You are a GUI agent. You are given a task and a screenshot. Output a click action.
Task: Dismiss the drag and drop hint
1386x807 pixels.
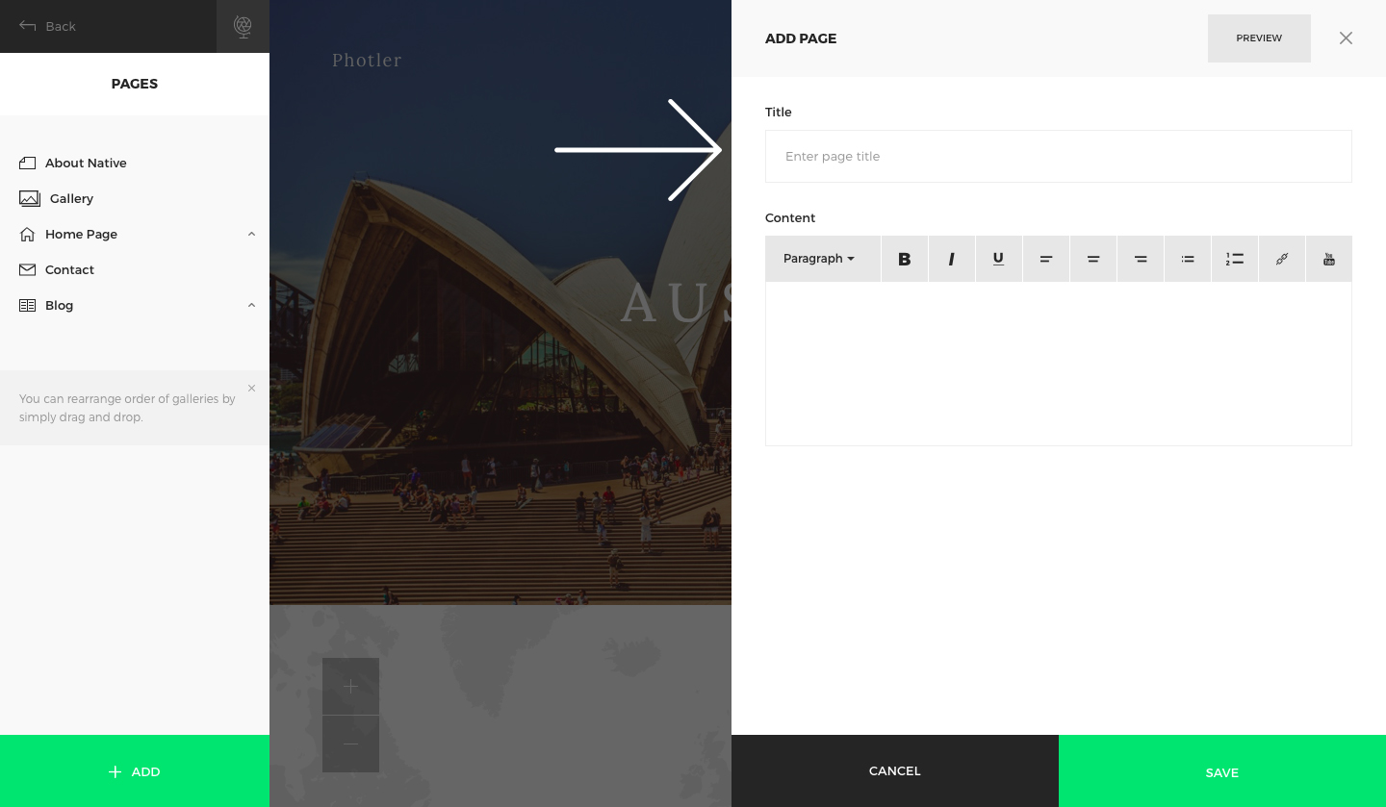coord(251,389)
